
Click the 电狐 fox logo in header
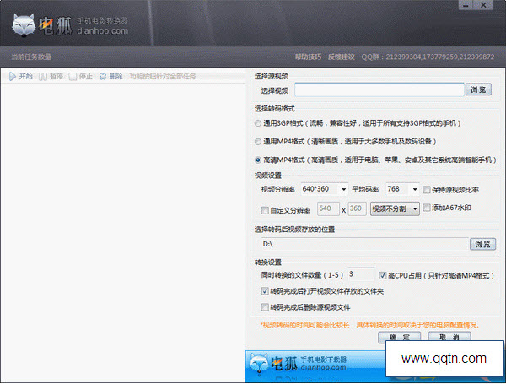(x=28, y=26)
